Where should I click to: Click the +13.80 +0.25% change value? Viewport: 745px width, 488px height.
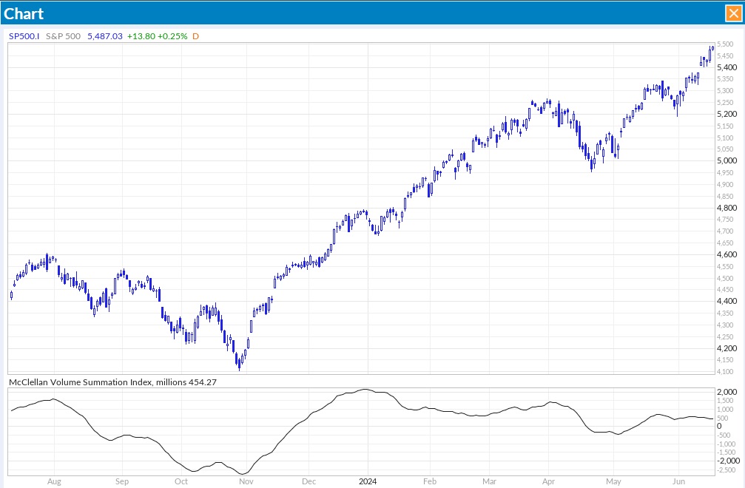(x=157, y=35)
